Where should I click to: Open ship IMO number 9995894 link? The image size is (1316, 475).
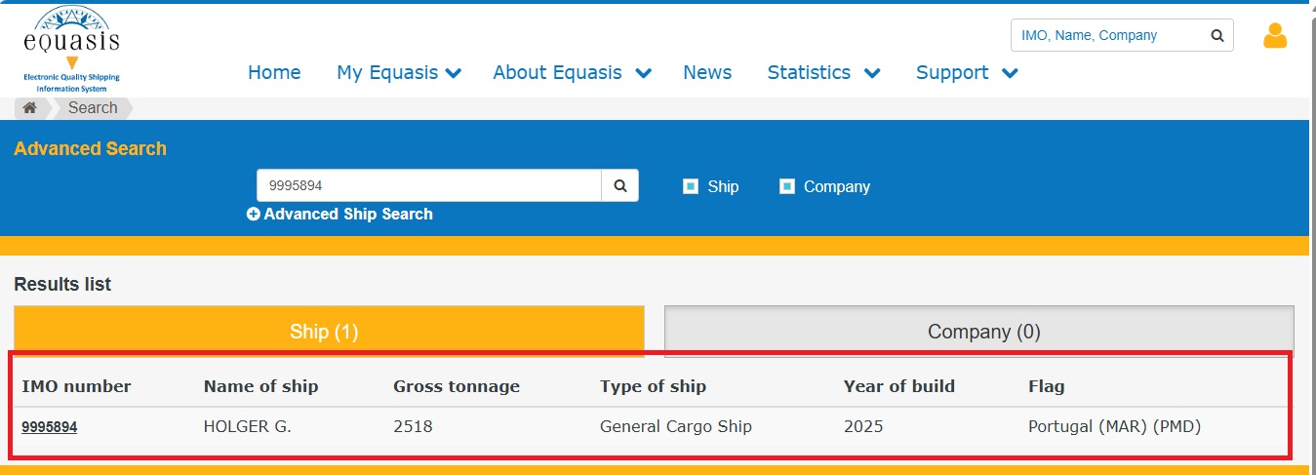tap(50, 427)
